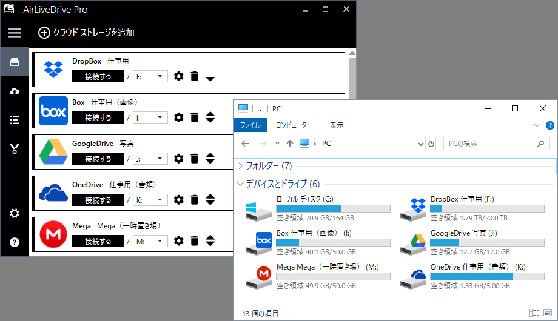Select the Mega (M:) drive in Explorer
Viewport: 558px width, 321px height.
click(x=318, y=277)
